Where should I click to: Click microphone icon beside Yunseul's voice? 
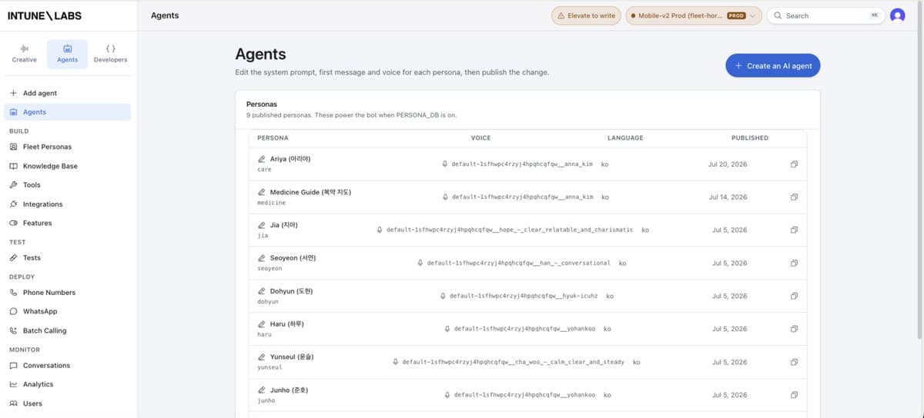(395, 362)
